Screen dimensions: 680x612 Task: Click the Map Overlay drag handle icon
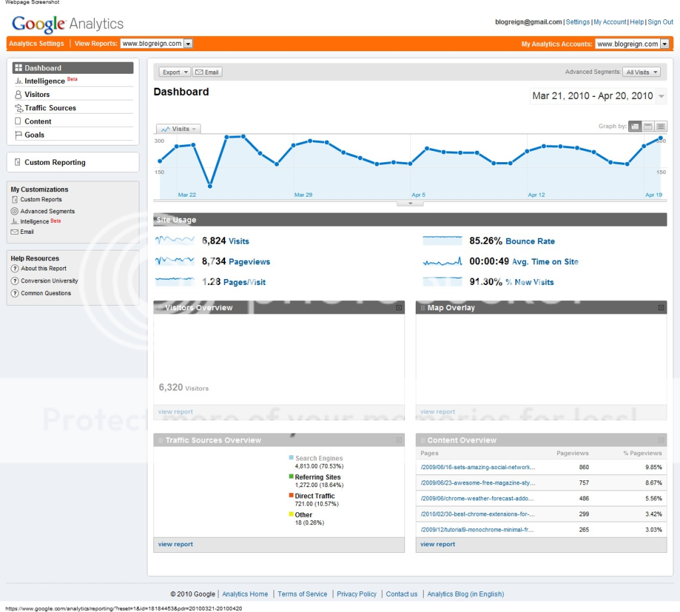coord(423,308)
